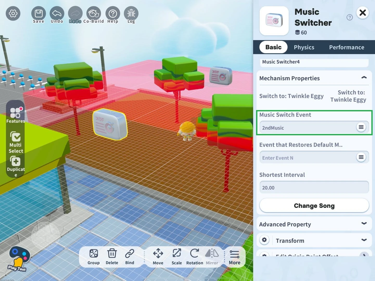
Task: Undo the last action
Action: pyautogui.click(x=57, y=15)
